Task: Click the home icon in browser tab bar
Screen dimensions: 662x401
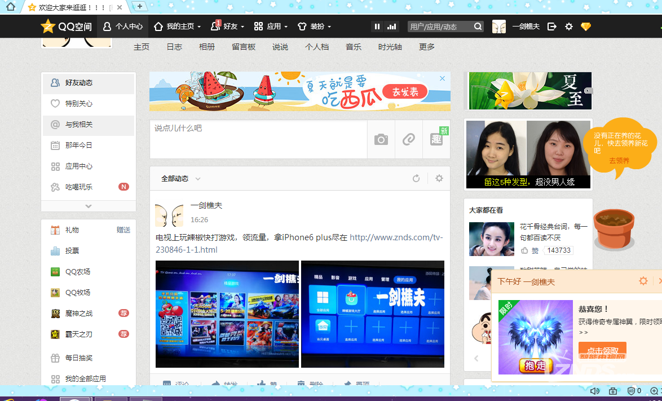Action: click(x=11, y=7)
